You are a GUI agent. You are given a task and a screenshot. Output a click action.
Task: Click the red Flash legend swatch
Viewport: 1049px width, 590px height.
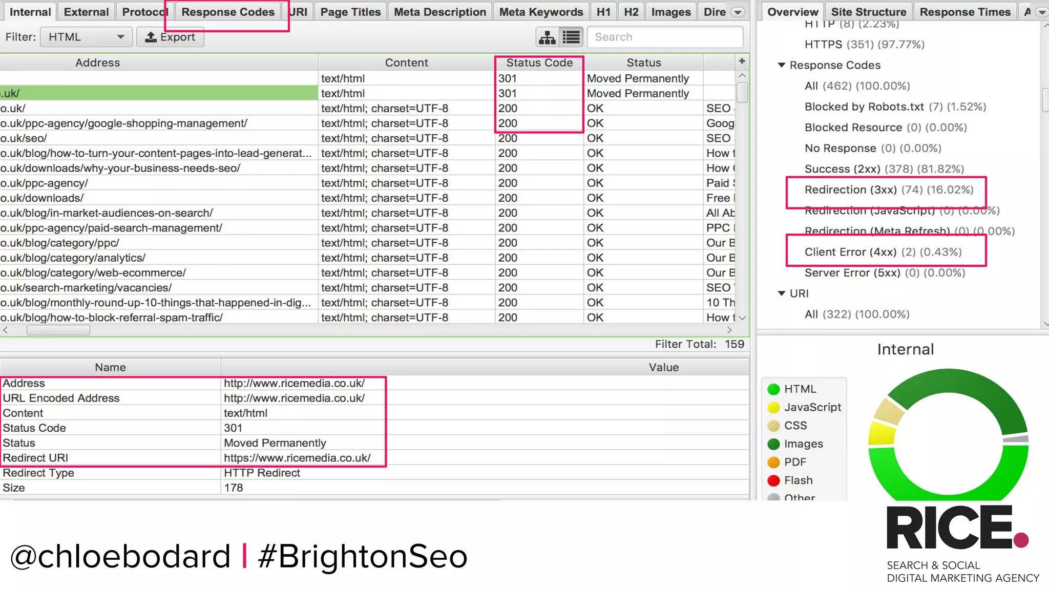(773, 480)
